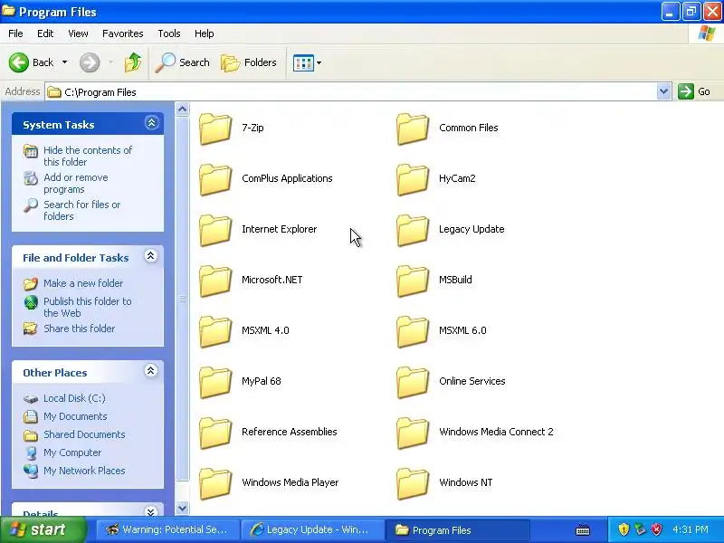This screenshot has height=543, width=724.
Task: Open the View menu
Action: 78,33
